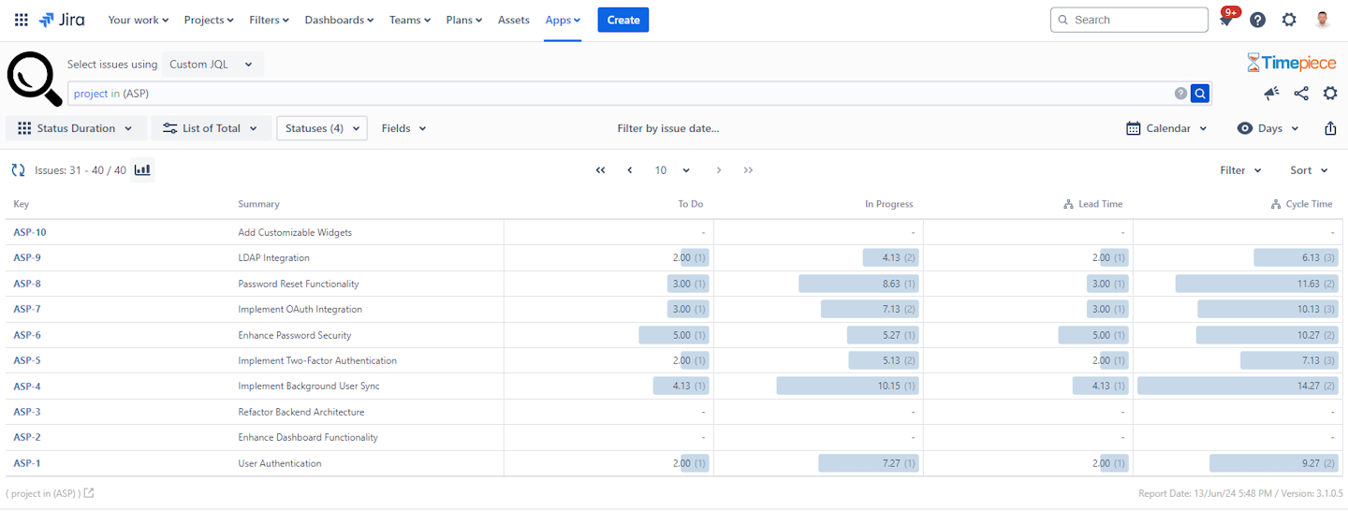Go to previous page of results
This screenshot has width=1348, height=511.
click(x=630, y=170)
